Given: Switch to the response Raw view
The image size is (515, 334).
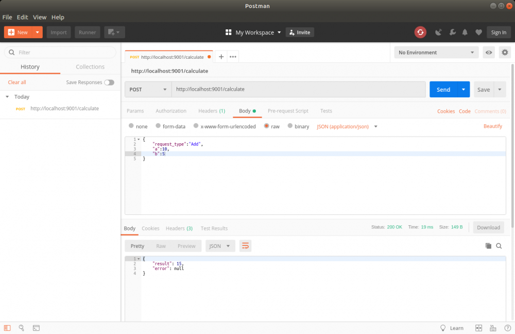Looking at the screenshot, I should [x=161, y=246].
